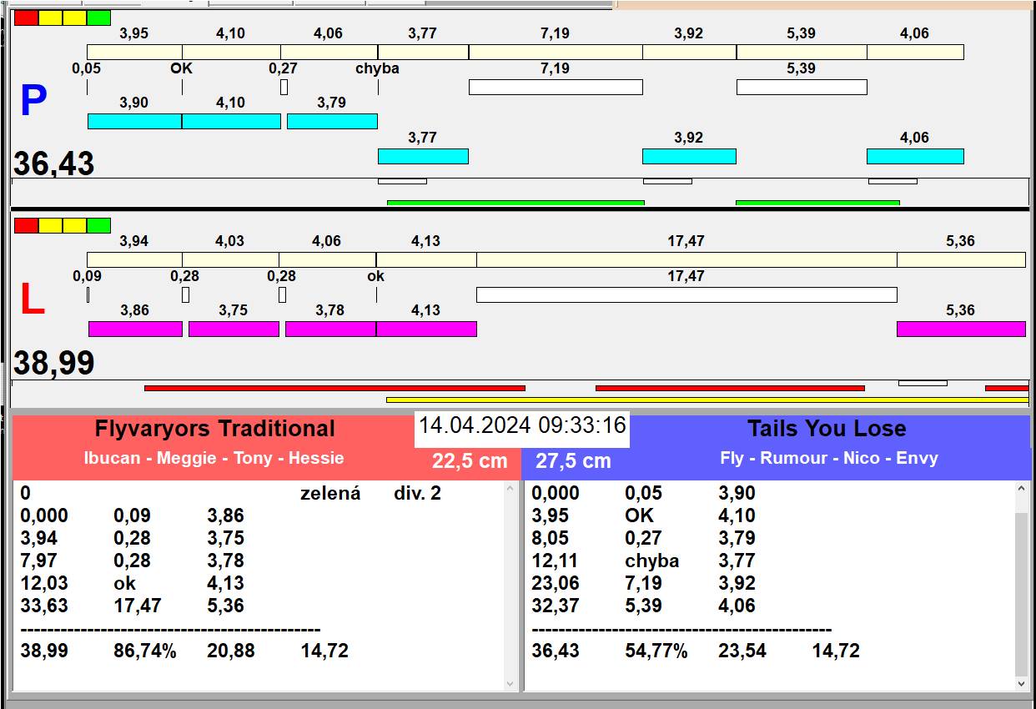Click the 23,06 cell in right results
Viewport: 1036px width, 709px height.
[x=556, y=583]
